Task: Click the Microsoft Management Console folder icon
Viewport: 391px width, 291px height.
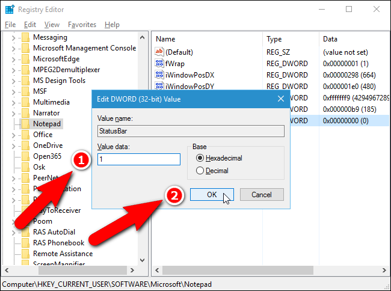Action: 25,48
